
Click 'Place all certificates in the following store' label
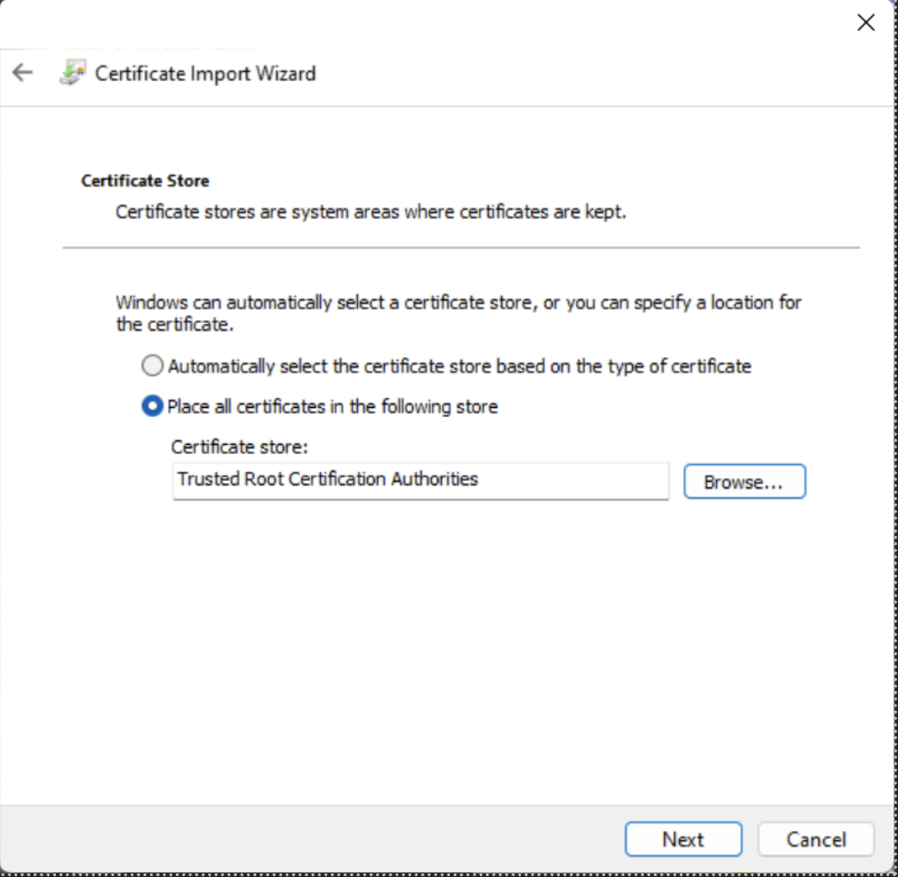coord(332,407)
